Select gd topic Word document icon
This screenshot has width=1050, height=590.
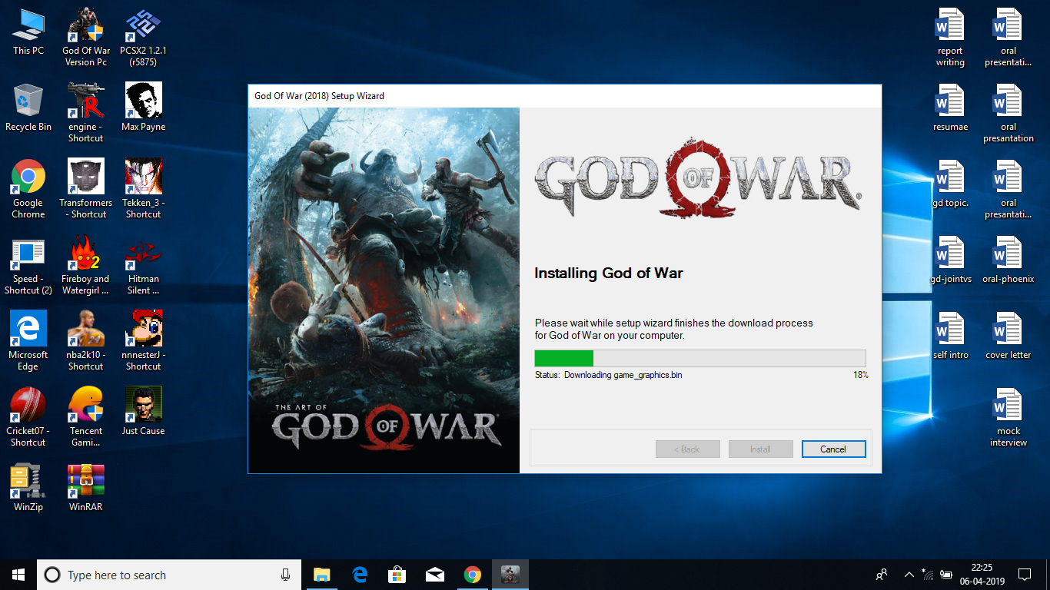pos(950,184)
